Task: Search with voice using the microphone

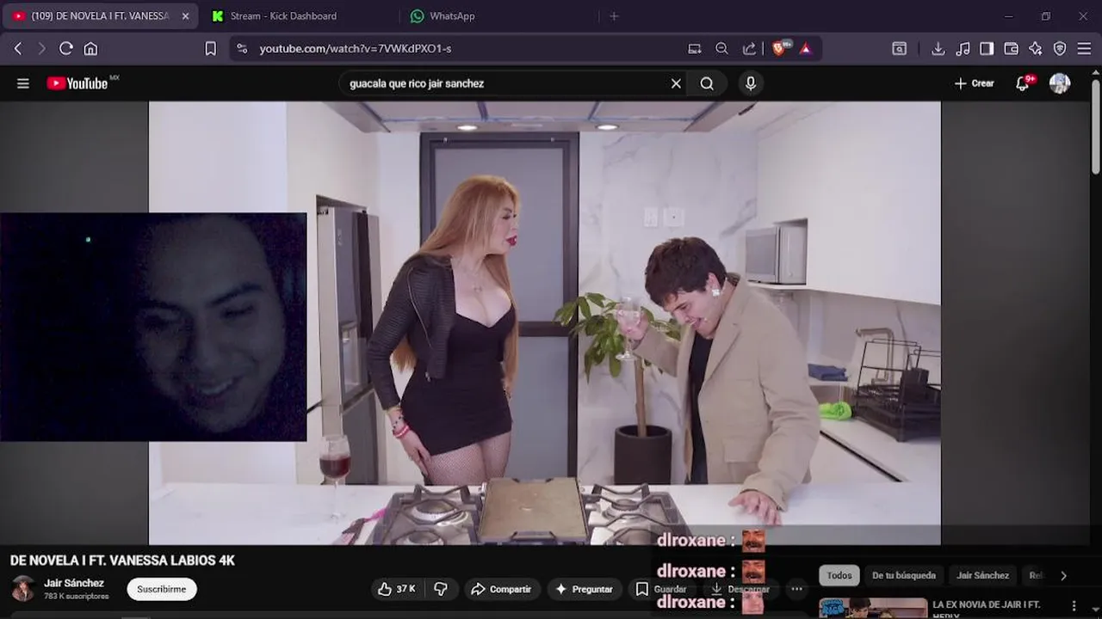Action: 751,83
